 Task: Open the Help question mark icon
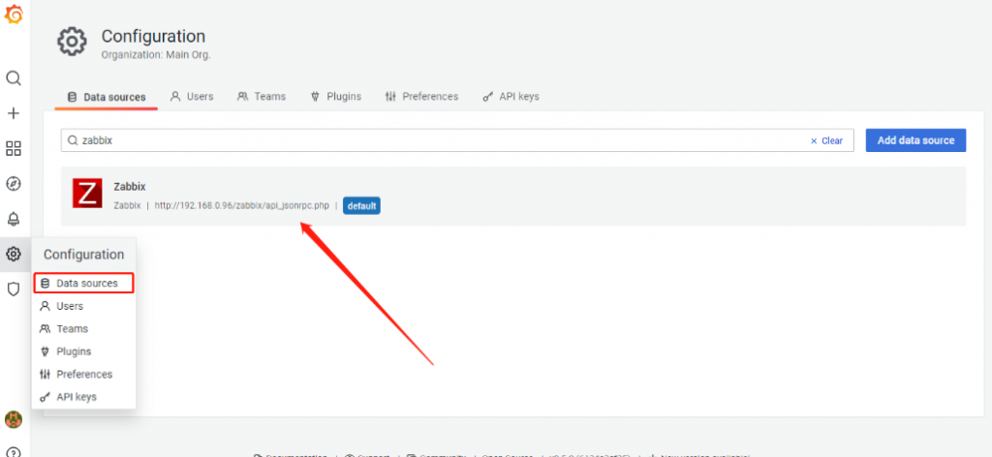pos(14,453)
